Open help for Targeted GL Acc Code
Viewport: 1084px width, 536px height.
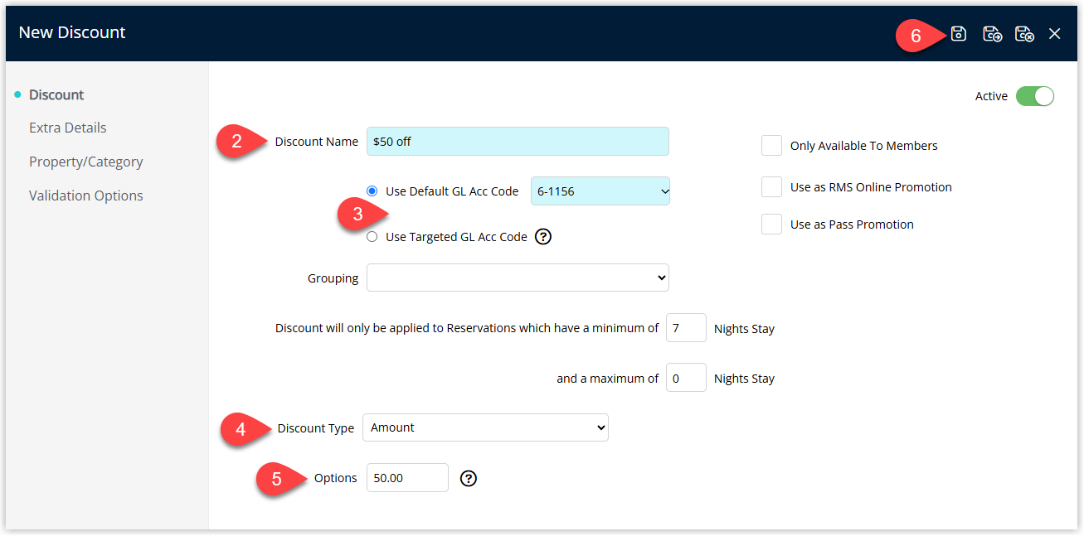[x=543, y=237]
